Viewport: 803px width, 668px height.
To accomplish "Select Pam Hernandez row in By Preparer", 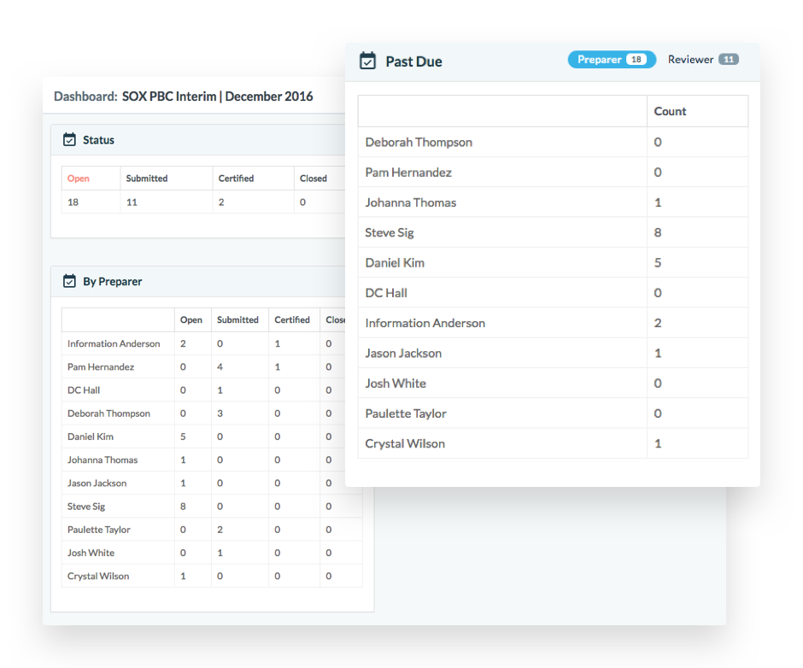I will click(212, 366).
